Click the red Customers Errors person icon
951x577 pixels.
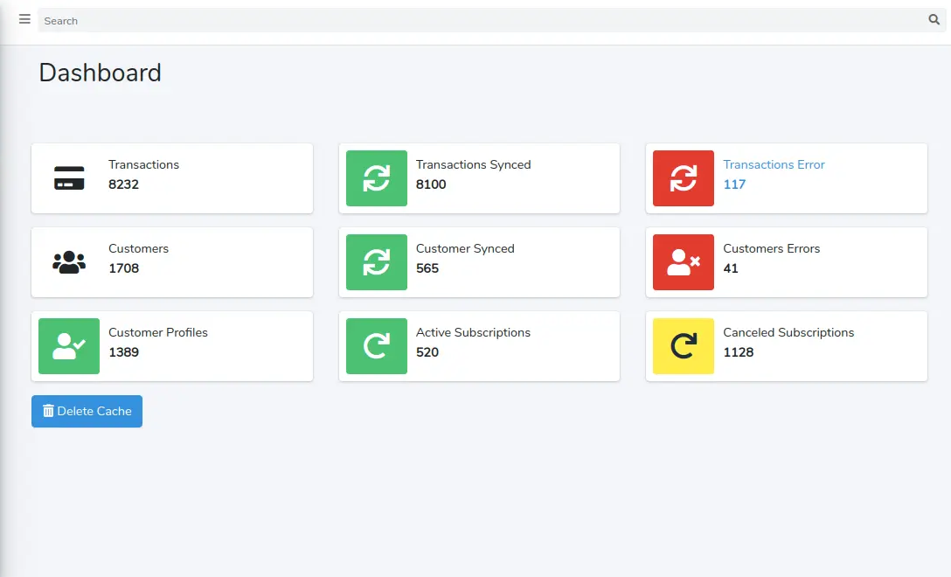tap(683, 262)
